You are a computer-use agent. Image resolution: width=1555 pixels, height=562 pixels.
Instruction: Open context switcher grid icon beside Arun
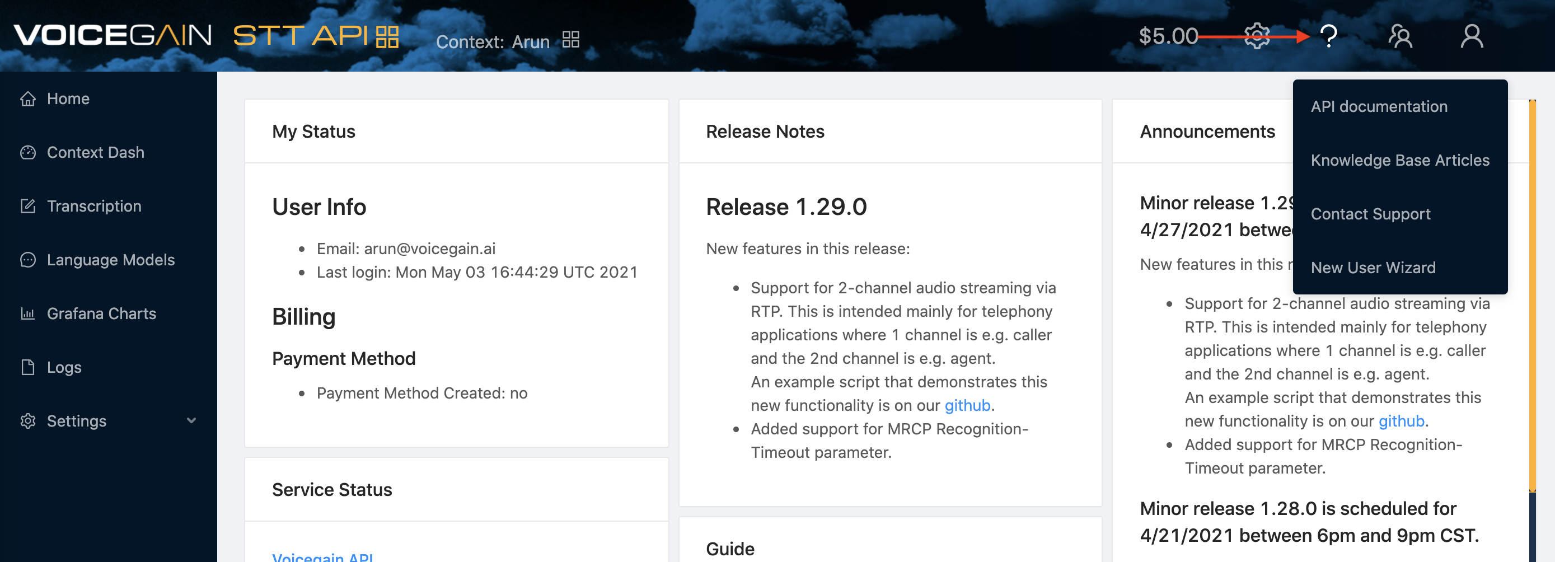570,40
